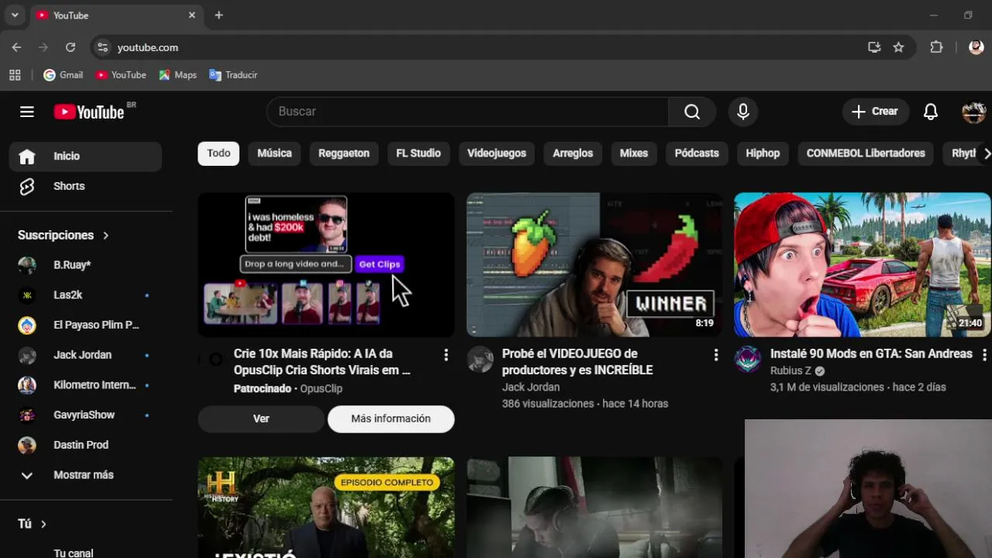This screenshot has height=558, width=992.
Task: Select the Música chip
Action: [274, 153]
